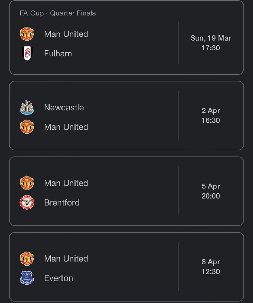253x303 pixels.
Task: Select Everton team name
Action: [59, 278]
